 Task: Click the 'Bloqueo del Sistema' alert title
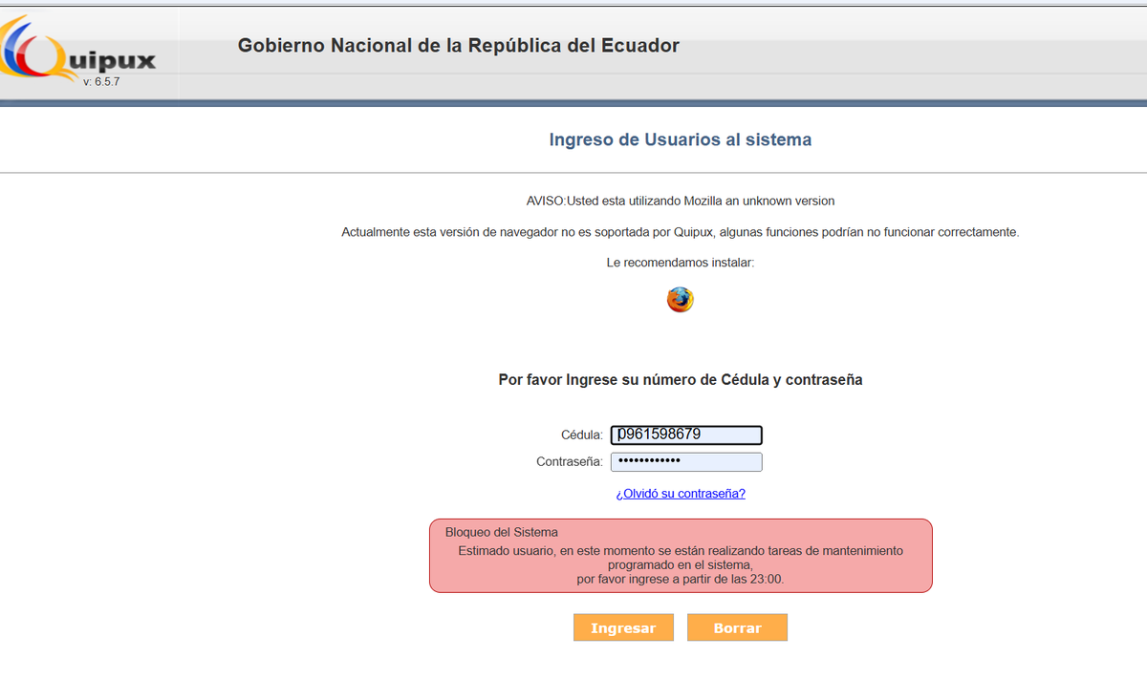click(x=502, y=532)
